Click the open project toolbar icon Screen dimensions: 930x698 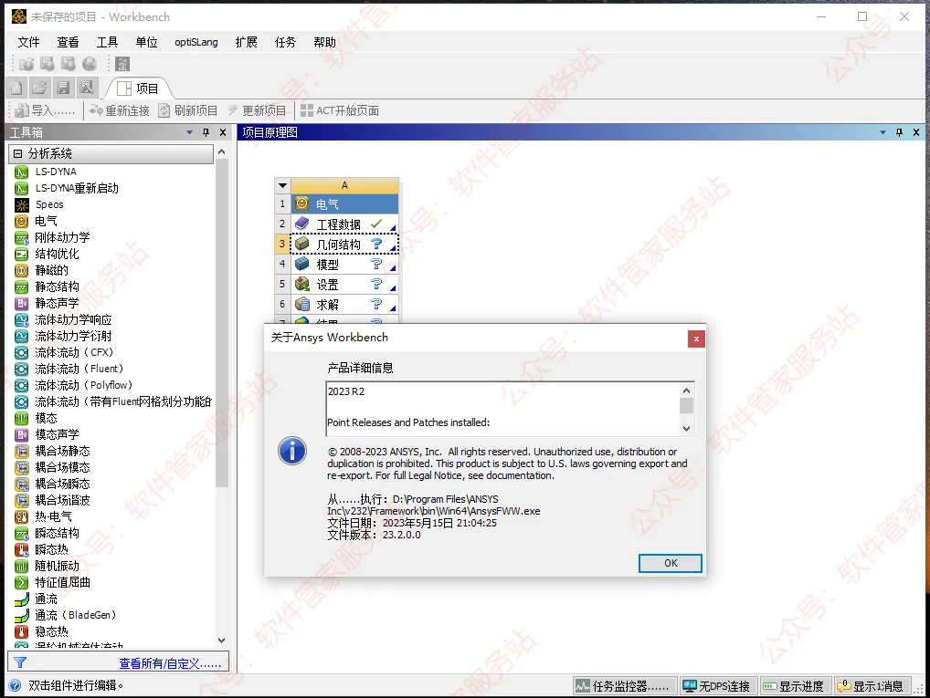click(x=39, y=89)
